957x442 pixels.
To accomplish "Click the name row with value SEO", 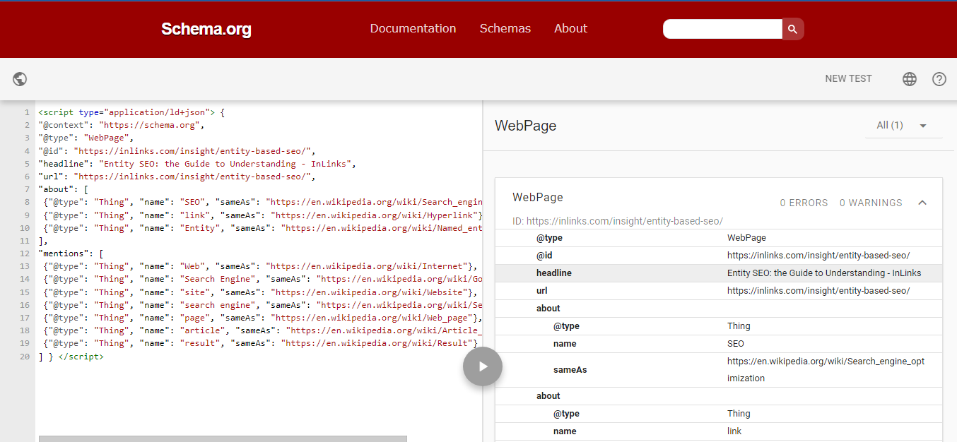I will point(719,344).
